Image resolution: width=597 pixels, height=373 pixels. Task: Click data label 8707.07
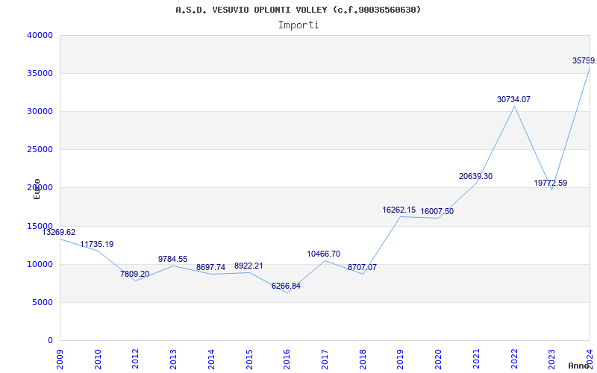tap(362, 268)
